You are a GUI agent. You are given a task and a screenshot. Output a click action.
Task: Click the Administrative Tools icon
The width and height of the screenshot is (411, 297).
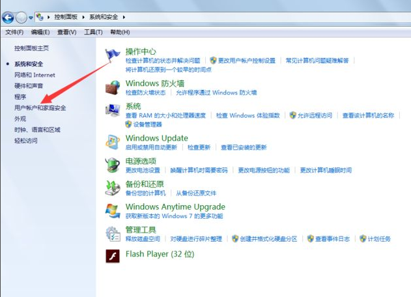113,233
